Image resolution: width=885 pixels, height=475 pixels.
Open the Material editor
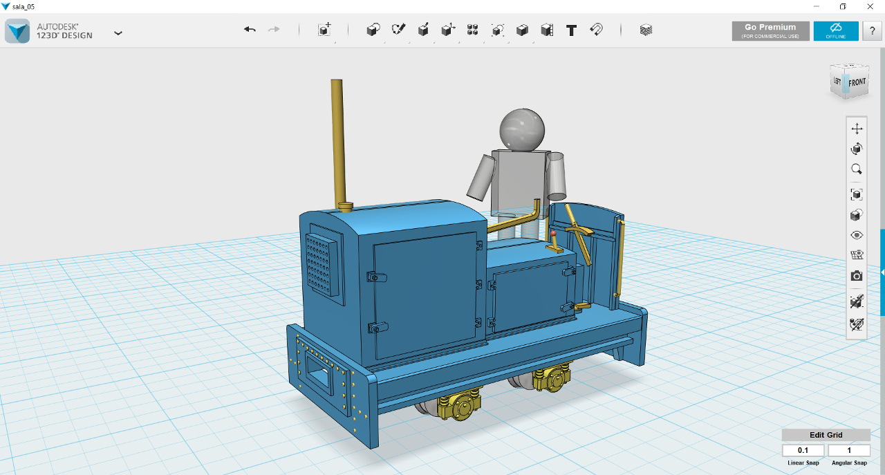[x=646, y=30]
